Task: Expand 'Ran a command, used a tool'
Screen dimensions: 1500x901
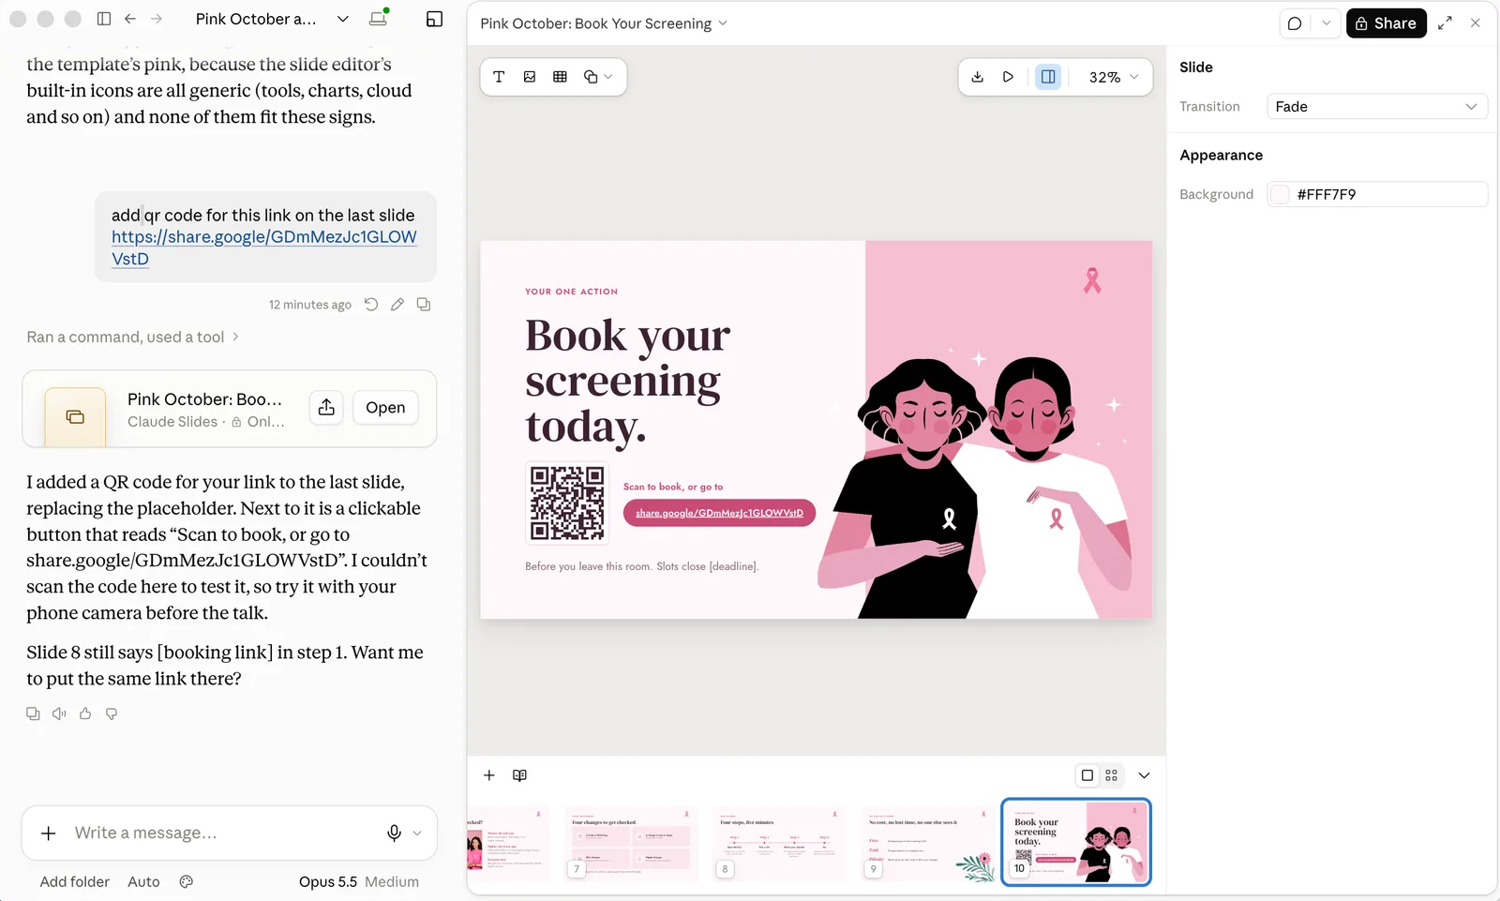Action: pos(133,337)
